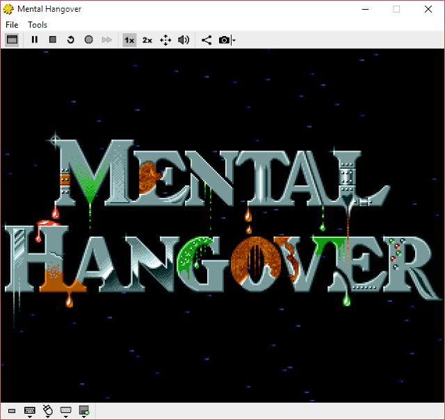Click the grayed fast-forward button

click(x=106, y=40)
